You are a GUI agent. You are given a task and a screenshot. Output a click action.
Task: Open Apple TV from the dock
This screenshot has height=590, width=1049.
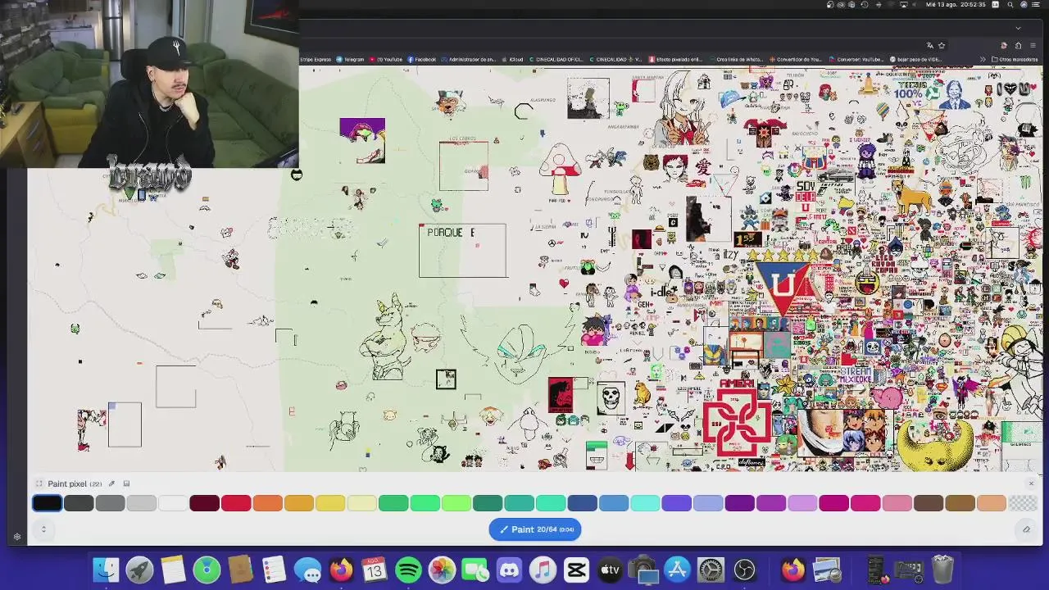pyautogui.click(x=610, y=570)
